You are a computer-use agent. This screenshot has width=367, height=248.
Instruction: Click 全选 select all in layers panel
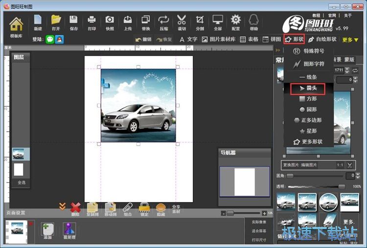[x=21, y=182]
